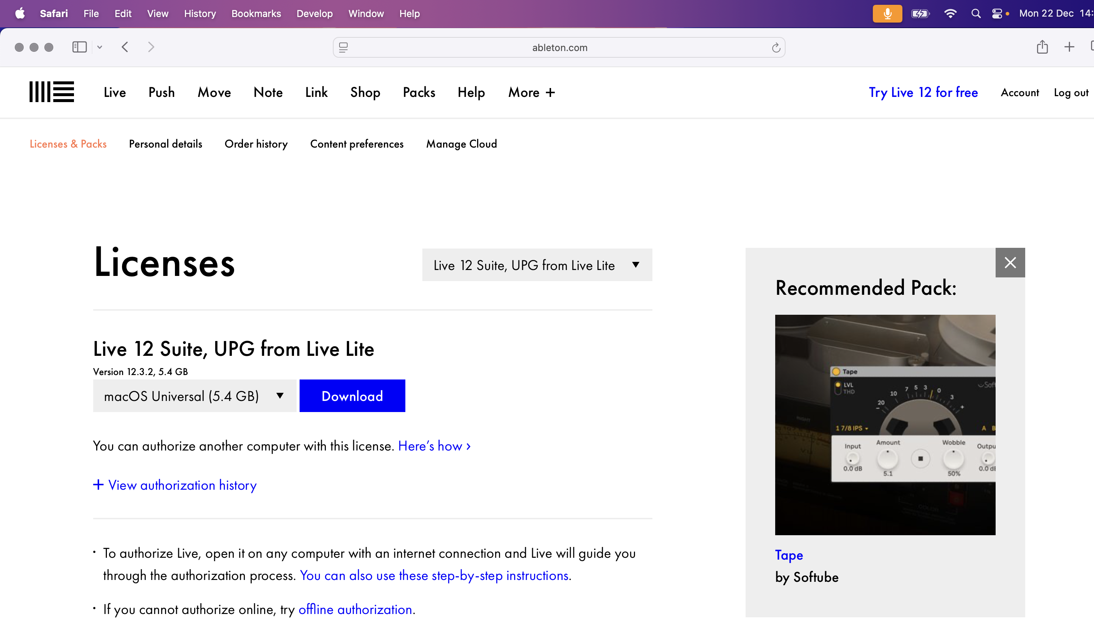Click the Tape pack thumbnail
The height and width of the screenshot is (631, 1094).
coord(885,425)
